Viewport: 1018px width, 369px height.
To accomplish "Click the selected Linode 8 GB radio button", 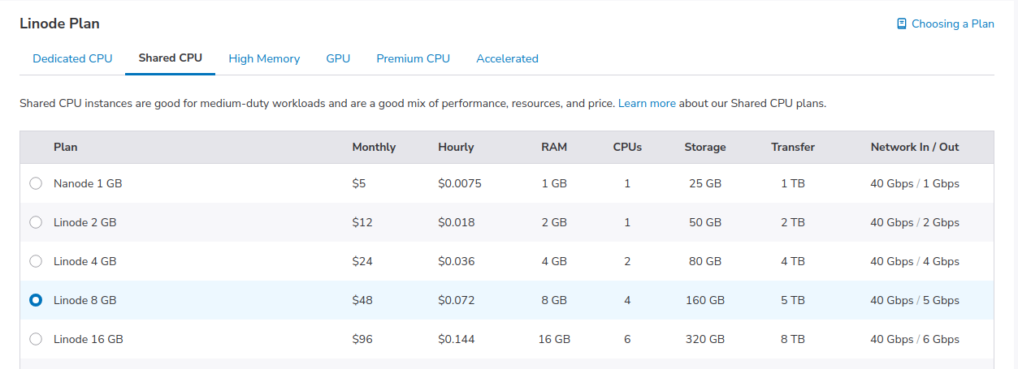I will [x=36, y=300].
